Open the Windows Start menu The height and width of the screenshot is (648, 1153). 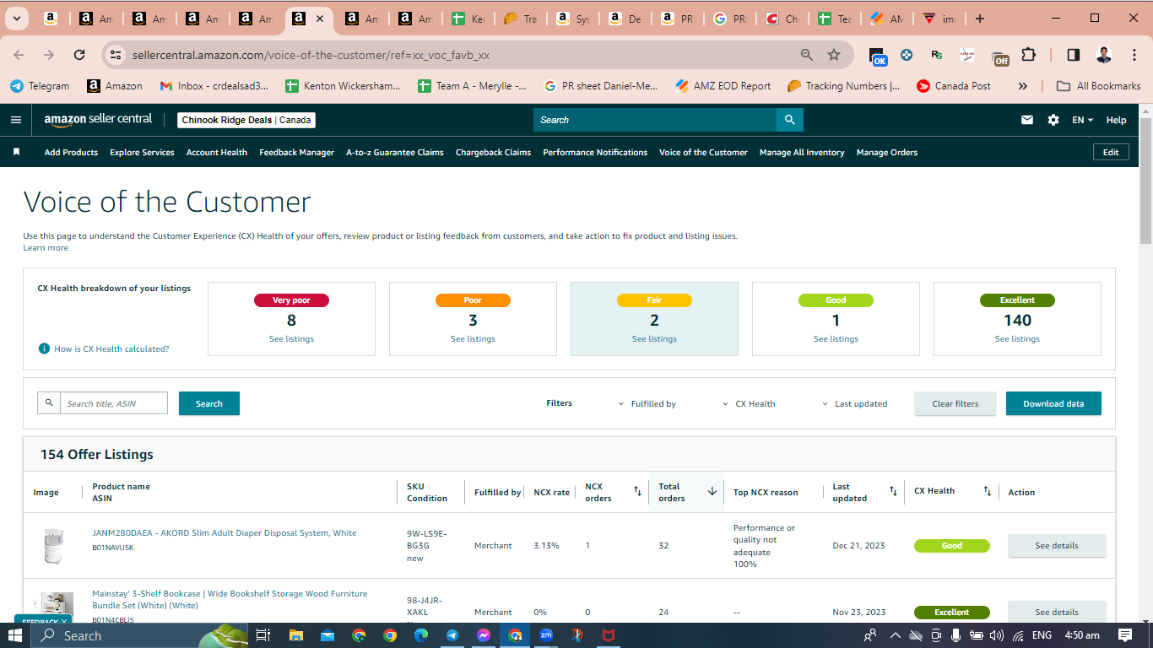[15, 635]
